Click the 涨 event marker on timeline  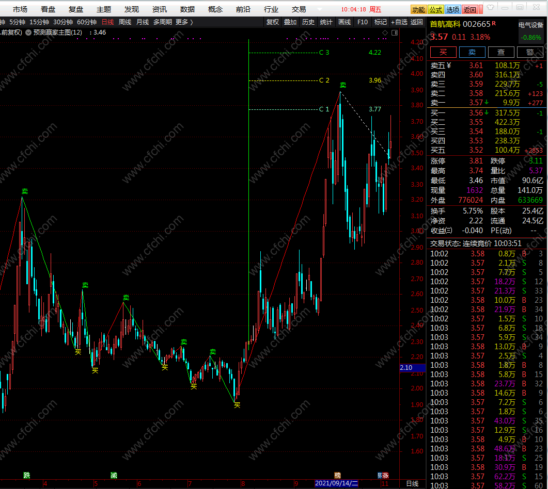[x=385, y=475]
